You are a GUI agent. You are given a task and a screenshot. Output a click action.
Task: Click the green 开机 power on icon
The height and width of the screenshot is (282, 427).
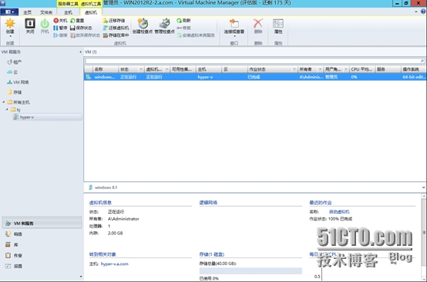point(45,24)
